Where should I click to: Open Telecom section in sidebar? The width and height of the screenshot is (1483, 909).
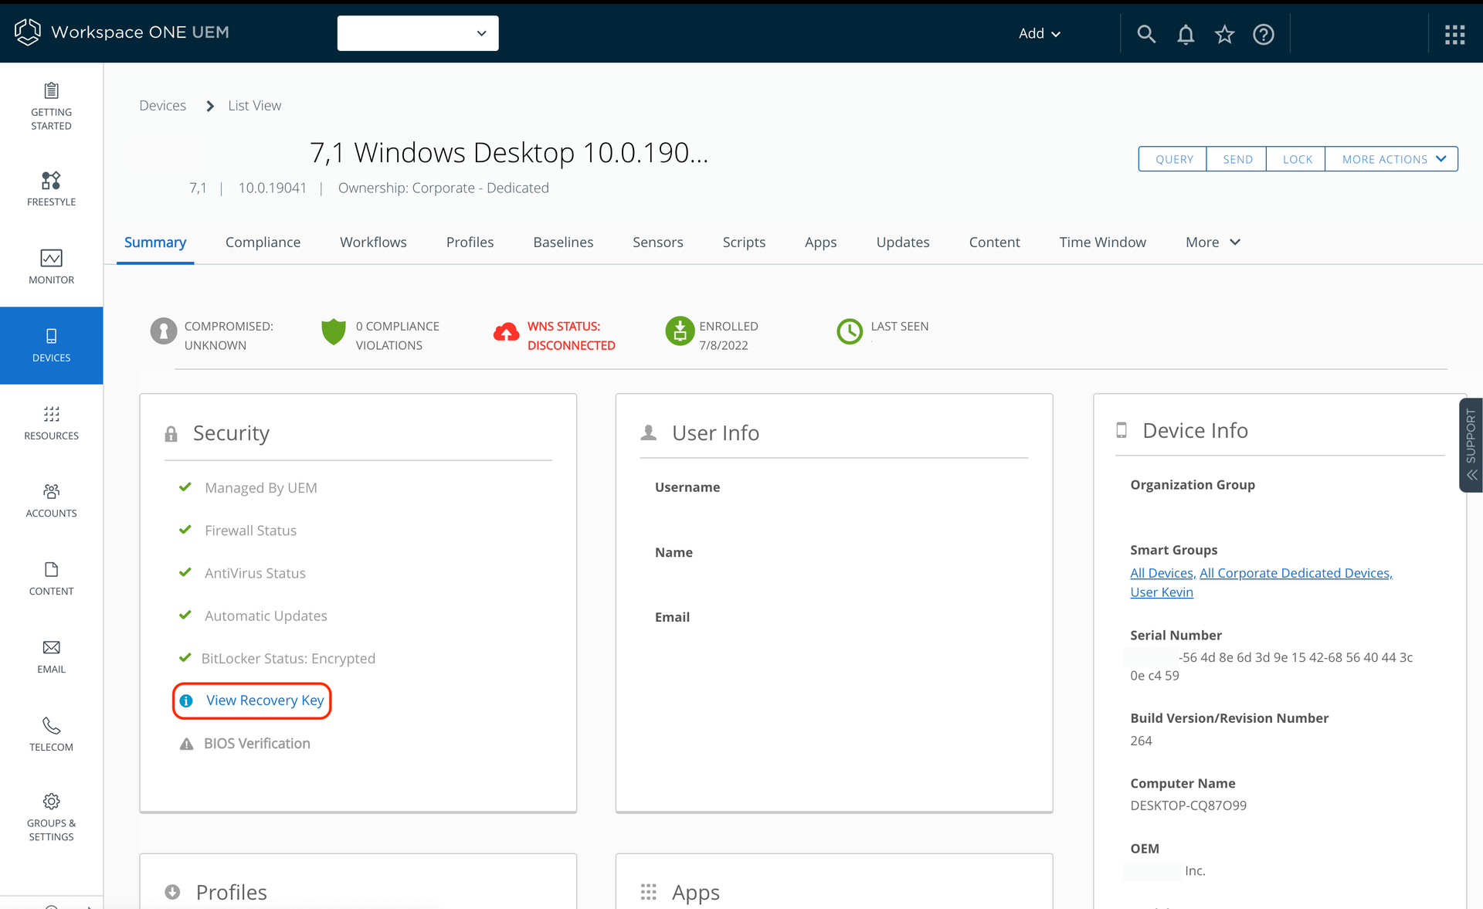[x=51, y=734]
